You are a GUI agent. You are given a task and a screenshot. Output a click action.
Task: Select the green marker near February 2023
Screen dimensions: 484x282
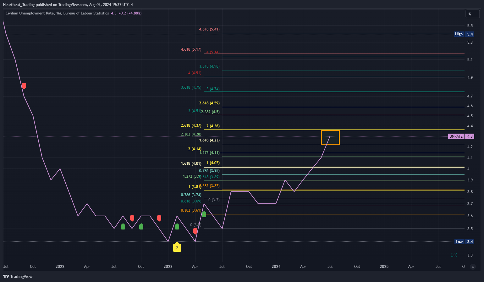click(177, 226)
